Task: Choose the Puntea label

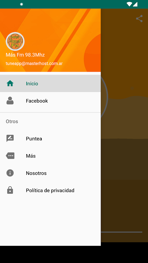Action: 34,139
